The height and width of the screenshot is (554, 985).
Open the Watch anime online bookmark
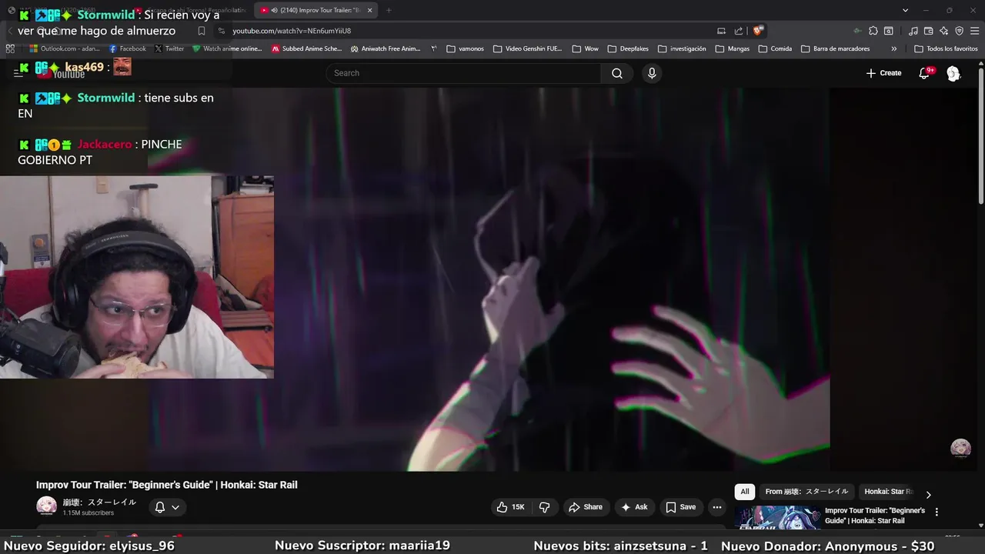pyautogui.click(x=227, y=48)
